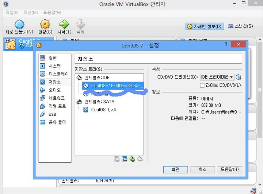Image resolution: width=263 pixels, height=194 pixels.
Task: Select the 공유 폴더 settings category
Action: point(55,122)
